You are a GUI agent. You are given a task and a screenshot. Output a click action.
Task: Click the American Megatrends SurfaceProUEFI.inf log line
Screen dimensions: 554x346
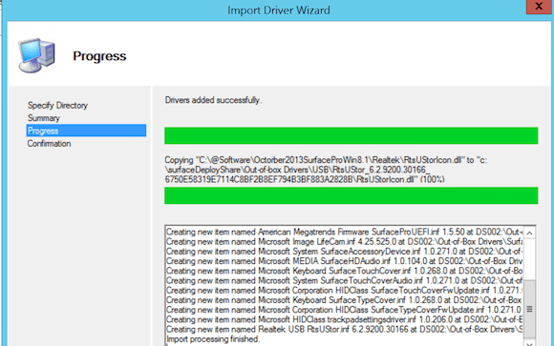[x=345, y=232]
